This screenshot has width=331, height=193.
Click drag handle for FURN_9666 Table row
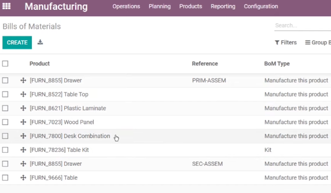(23, 178)
